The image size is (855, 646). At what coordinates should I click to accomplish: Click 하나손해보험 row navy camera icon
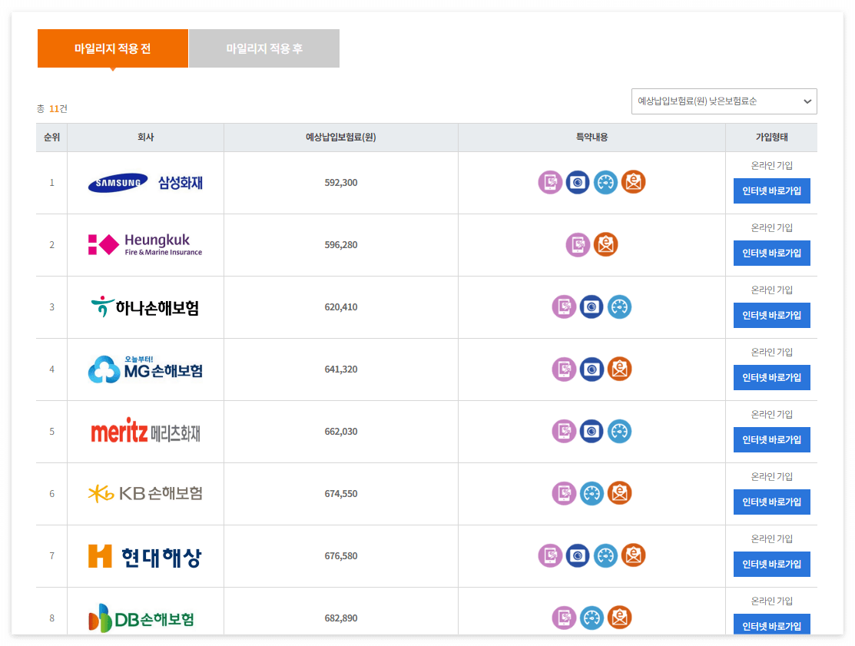[592, 306]
